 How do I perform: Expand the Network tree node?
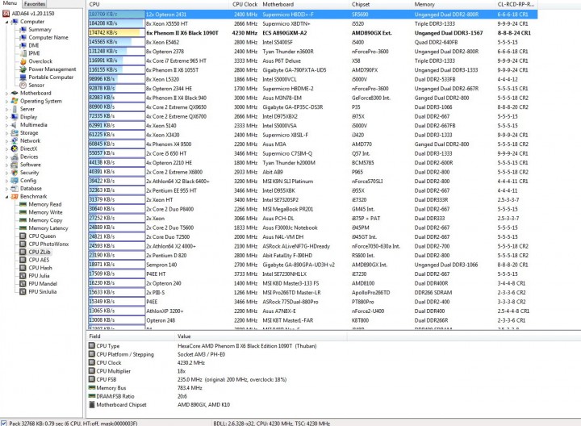coord(6,141)
